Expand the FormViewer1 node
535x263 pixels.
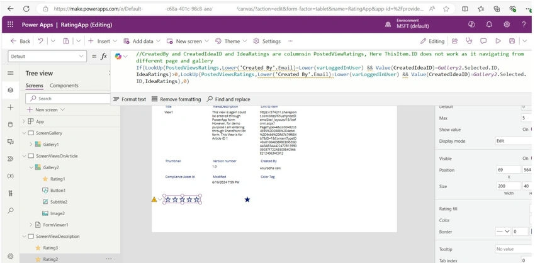[x=31, y=225]
